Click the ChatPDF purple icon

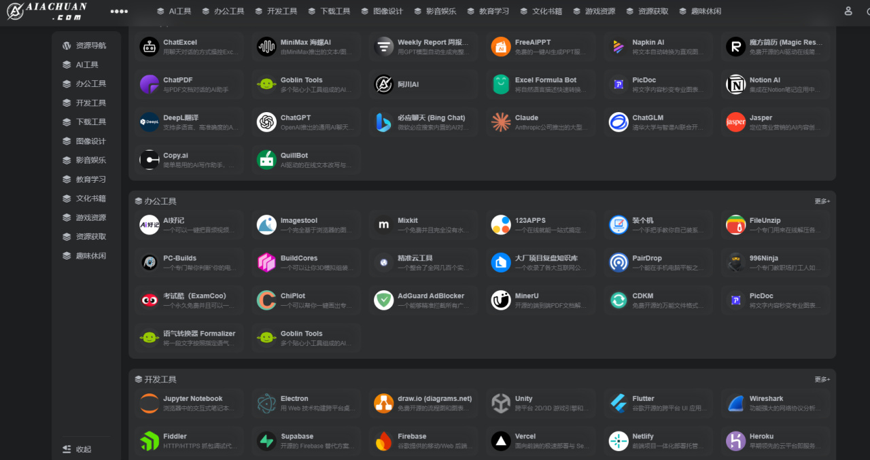click(150, 84)
